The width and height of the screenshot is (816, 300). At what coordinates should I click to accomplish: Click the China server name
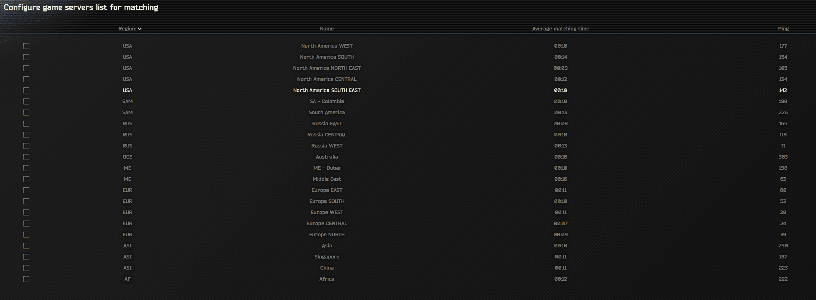(x=327, y=268)
